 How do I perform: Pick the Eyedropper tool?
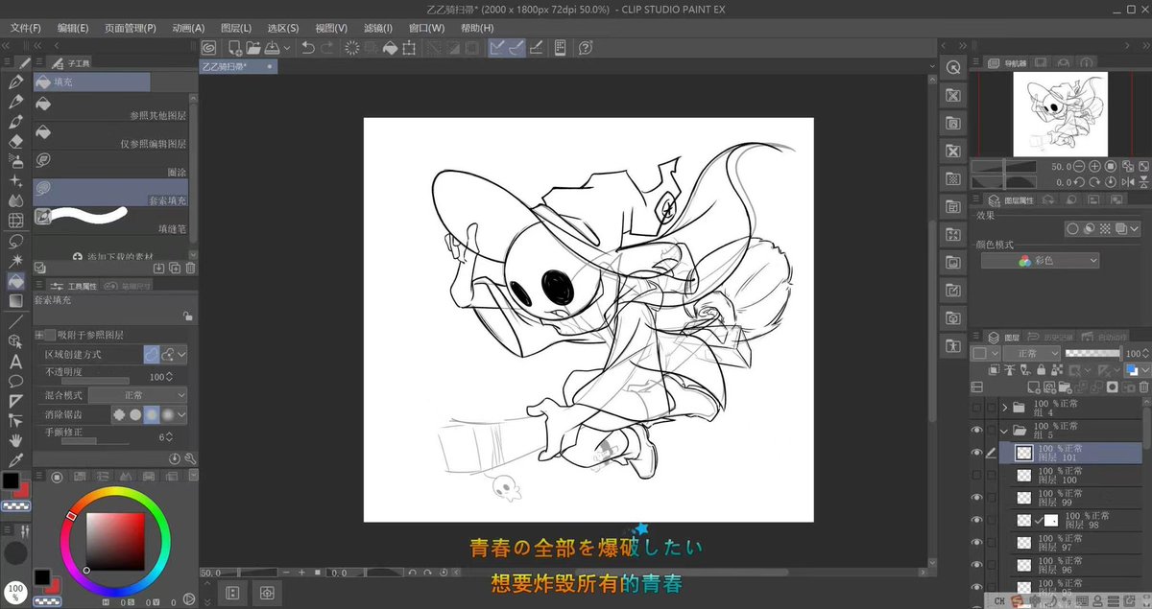(x=15, y=461)
